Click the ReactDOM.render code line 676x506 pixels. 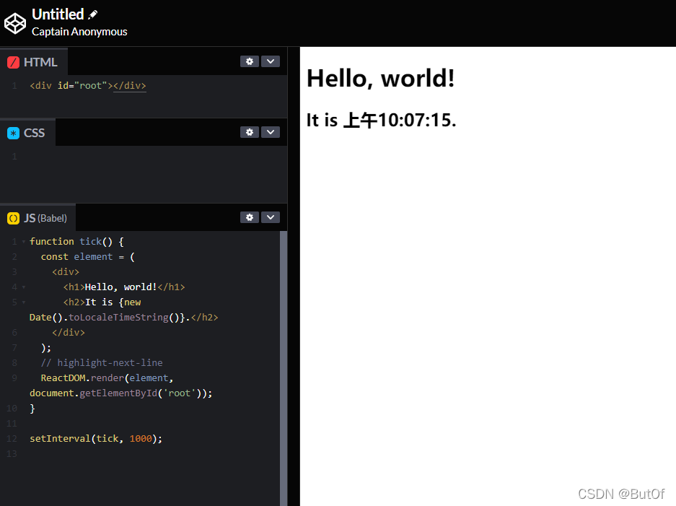tap(107, 378)
